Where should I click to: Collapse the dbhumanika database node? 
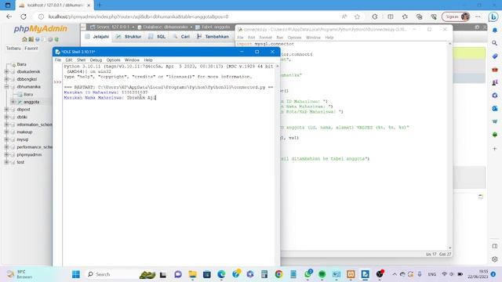coord(6,87)
